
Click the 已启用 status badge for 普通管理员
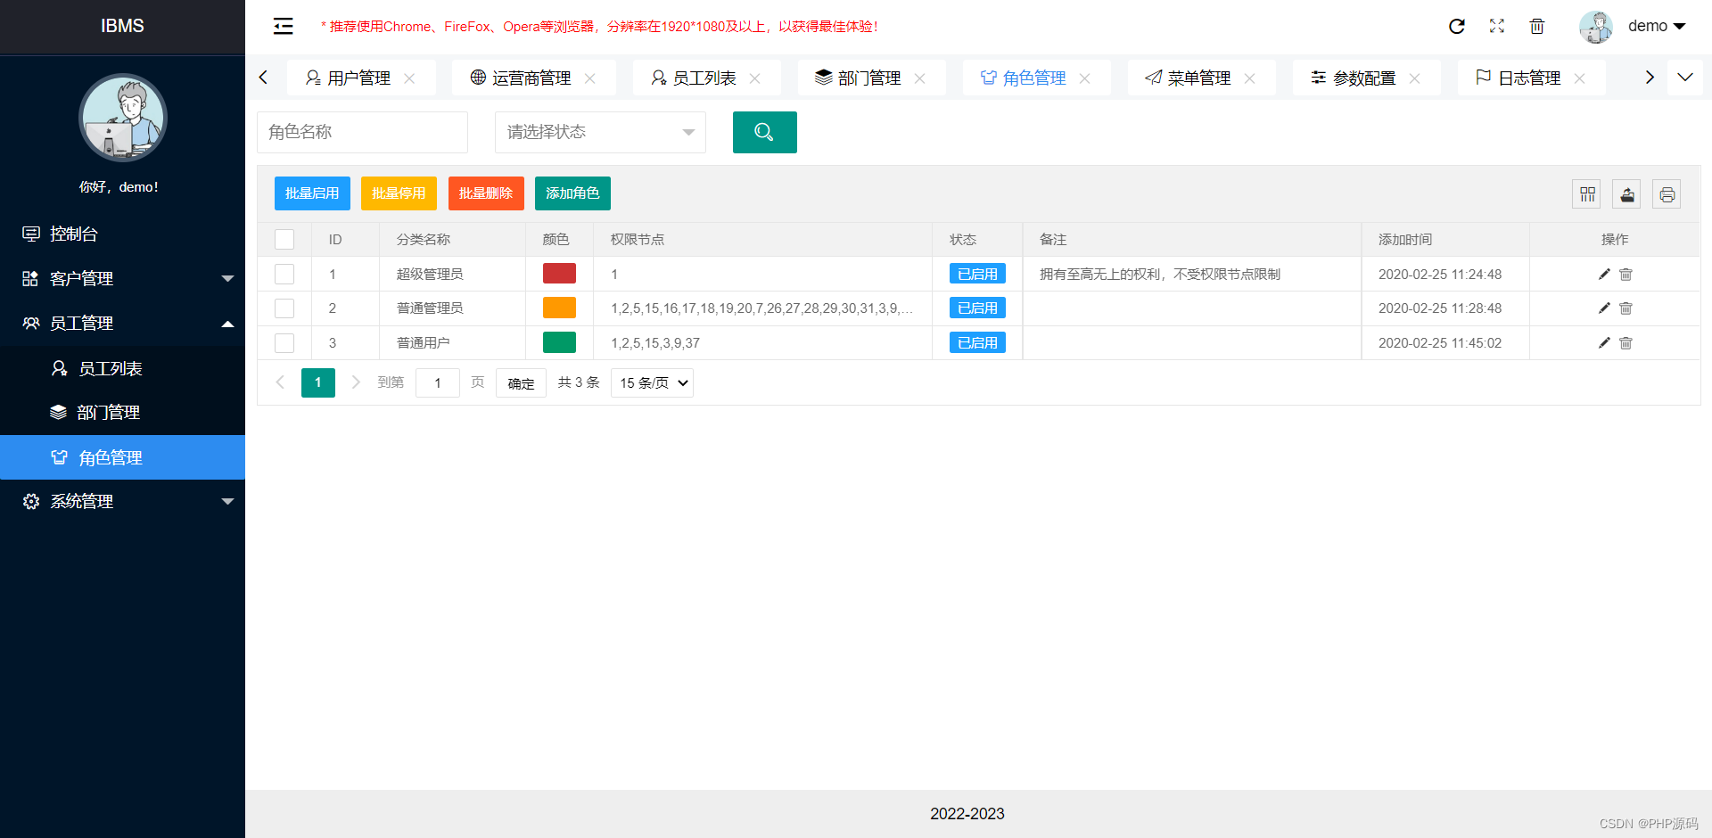(977, 308)
